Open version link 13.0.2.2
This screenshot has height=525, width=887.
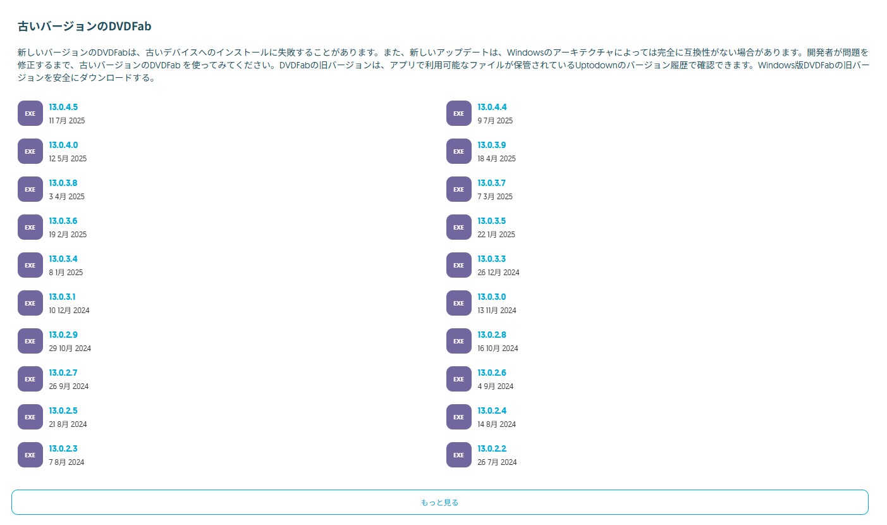(492, 449)
